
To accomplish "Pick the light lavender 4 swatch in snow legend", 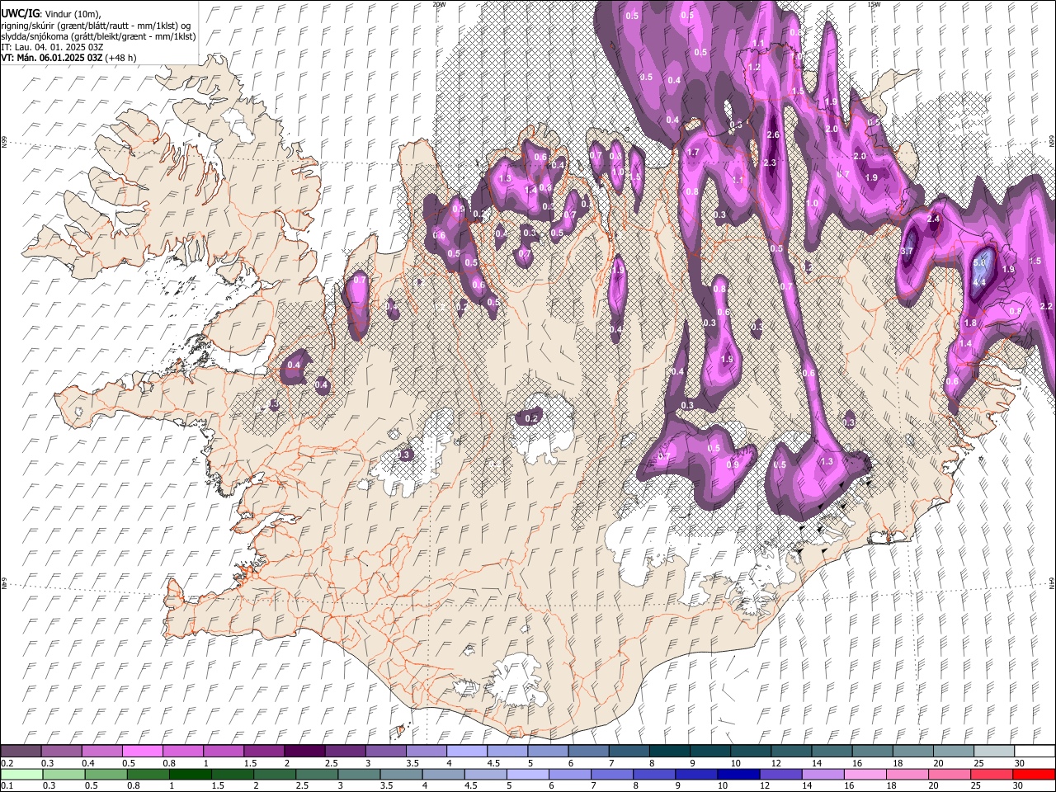I will coord(467,751).
